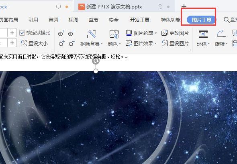Click the image rotation handle
Image resolution: width=237 pixels, height=164 pixels.
[x=96, y=61]
